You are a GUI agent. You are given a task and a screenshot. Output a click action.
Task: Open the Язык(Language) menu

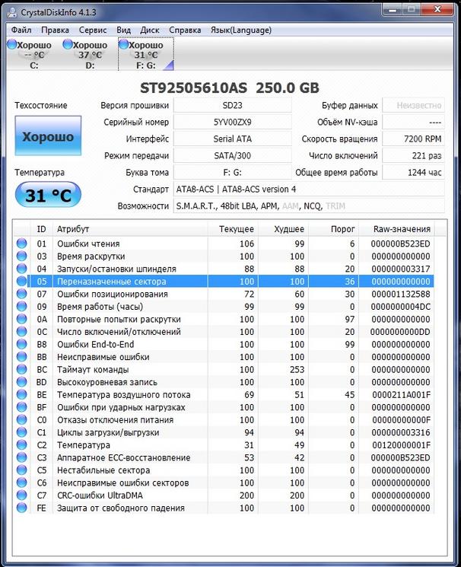pos(241,30)
